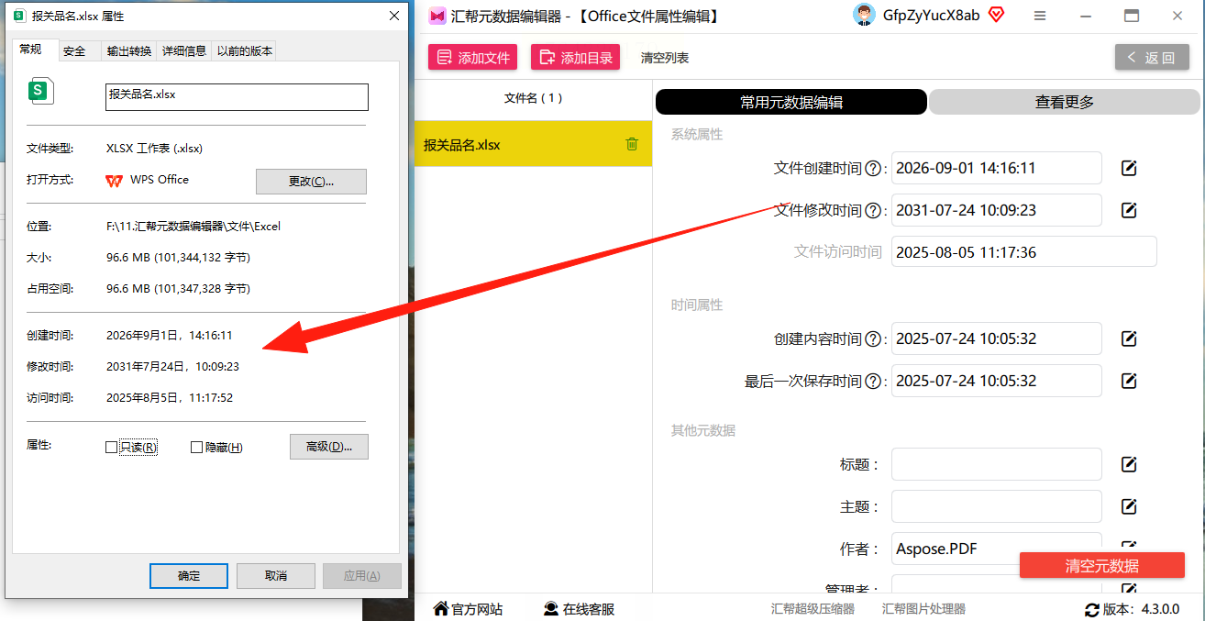This screenshot has height=621, width=1205.
Task: Click file name field in properties dialog
Action: pyautogui.click(x=237, y=97)
